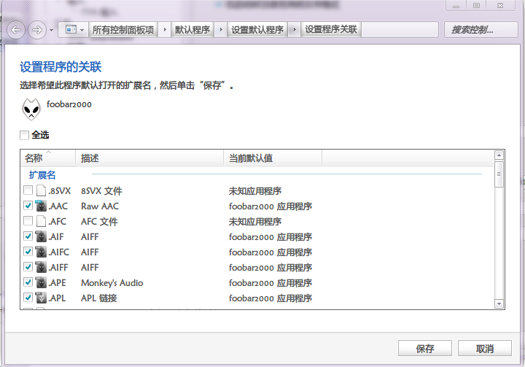Image resolution: width=525 pixels, height=367 pixels.
Task: Click the .AIFC foobar2000 file icon
Action: point(41,252)
